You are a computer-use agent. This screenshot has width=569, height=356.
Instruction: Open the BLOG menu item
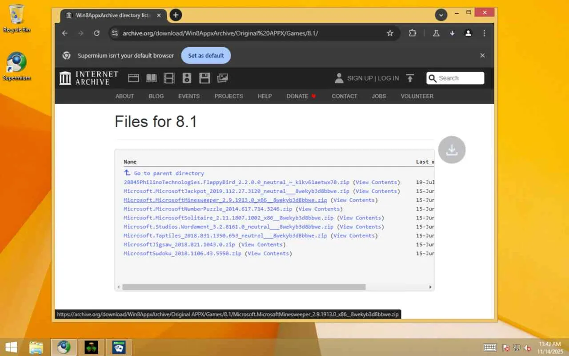point(156,96)
